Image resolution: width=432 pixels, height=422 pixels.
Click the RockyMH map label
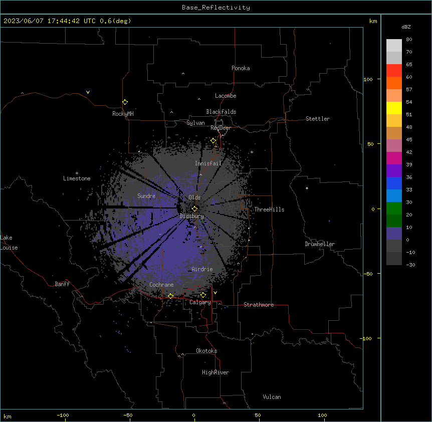(x=123, y=114)
